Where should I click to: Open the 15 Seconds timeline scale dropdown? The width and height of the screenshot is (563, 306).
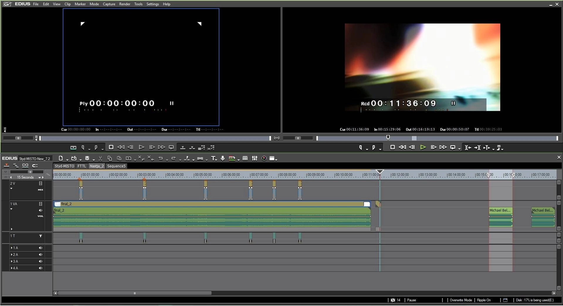click(40, 177)
